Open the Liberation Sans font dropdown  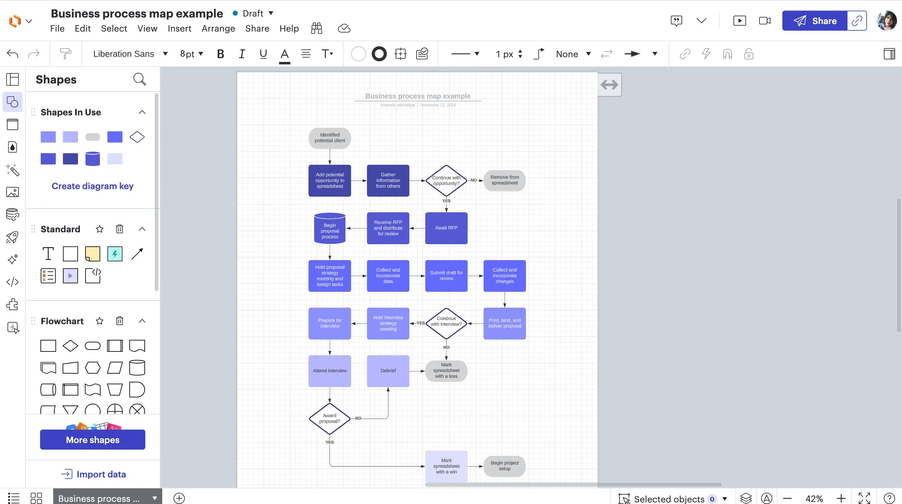[x=130, y=53]
